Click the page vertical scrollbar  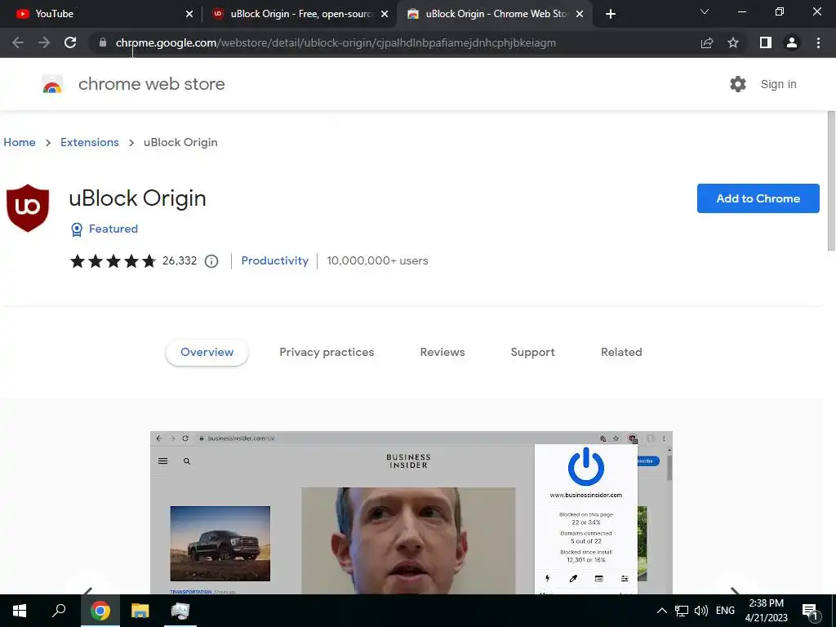pyautogui.click(x=830, y=181)
